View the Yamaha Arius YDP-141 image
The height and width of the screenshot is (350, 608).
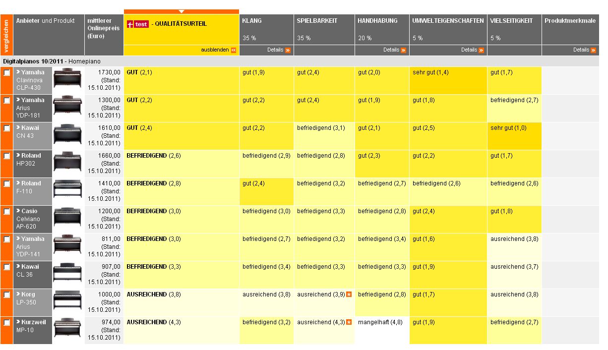pyautogui.click(x=67, y=245)
